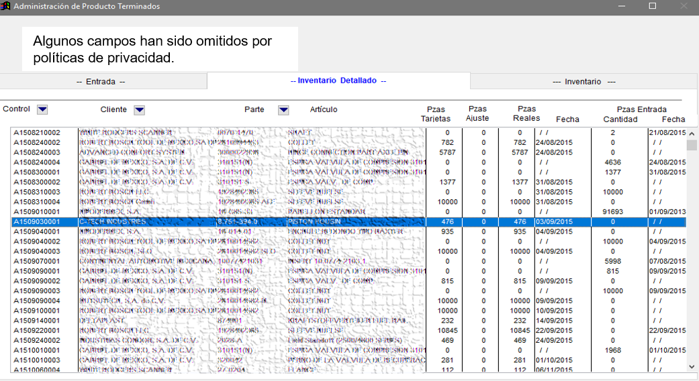This screenshot has width=699, height=381.
Task: Select the Inventario Detallado tab
Action: click(338, 81)
